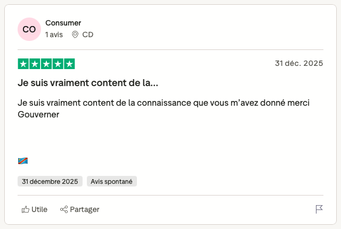Open the Consumer reviewer profile name
341x229 pixels.
(x=63, y=23)
